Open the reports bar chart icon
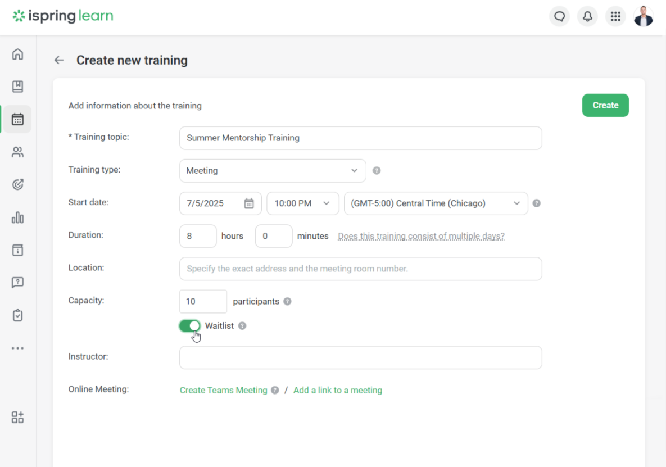 [17, 217]
